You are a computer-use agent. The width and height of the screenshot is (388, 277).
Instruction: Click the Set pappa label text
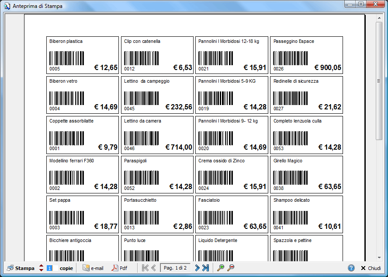click(59, 200)
